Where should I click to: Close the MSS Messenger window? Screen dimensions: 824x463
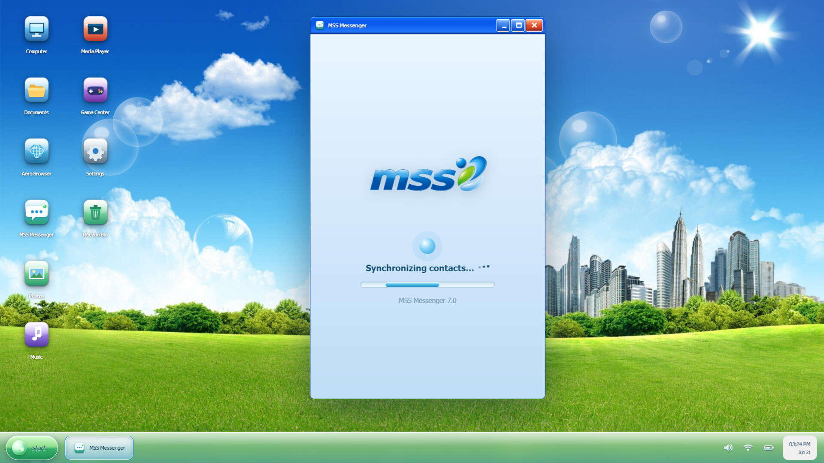point(534,25)
